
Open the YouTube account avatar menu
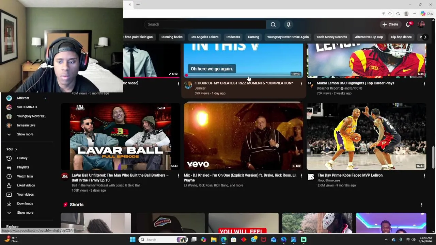pos(421,24)
